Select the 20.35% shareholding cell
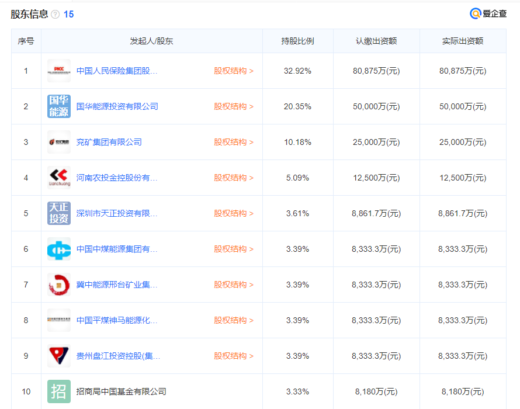 tap(297, 106)
